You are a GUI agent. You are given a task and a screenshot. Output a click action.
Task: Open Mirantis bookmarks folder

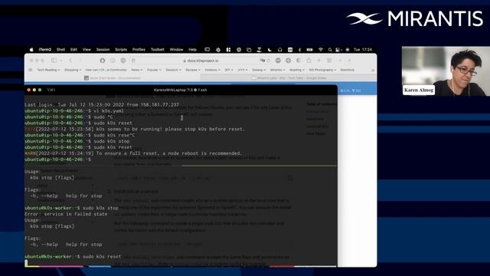coord(277,70)
